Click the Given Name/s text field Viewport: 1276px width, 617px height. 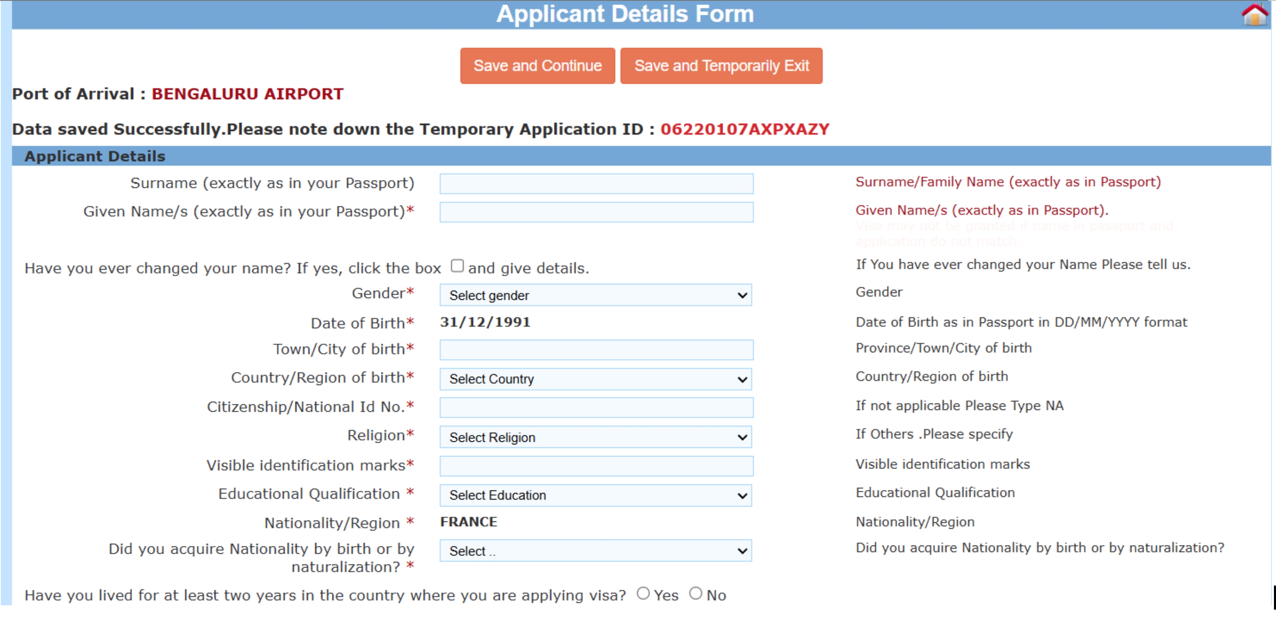(596, 212)
